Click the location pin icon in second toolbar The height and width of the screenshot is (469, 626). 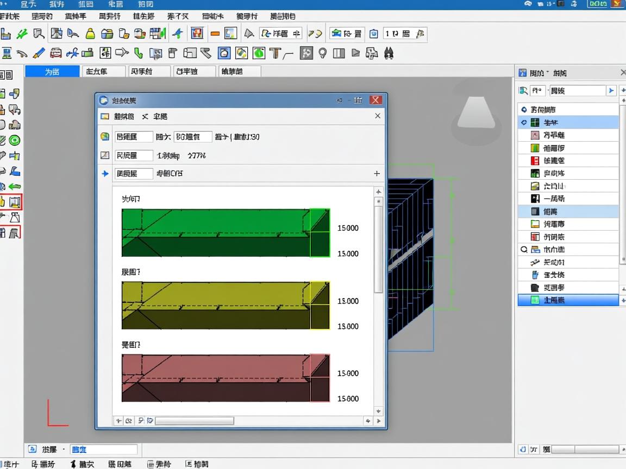point(323,53)
